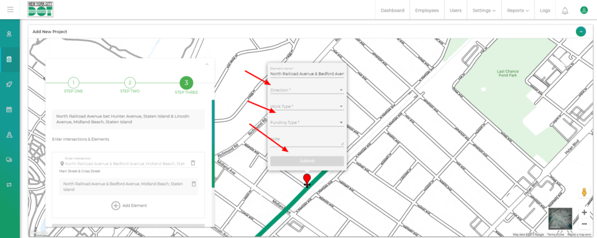The height and width of the screenshot is (238, 597).
Task: Click the map zoom in plus button
Action: 584,212
